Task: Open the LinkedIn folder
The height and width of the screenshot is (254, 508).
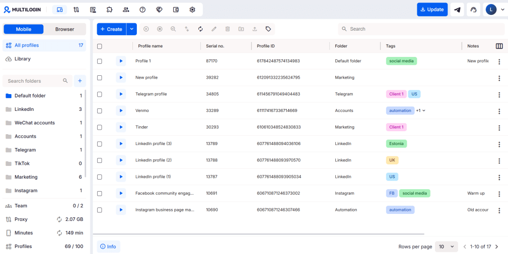Action: tap(44, 109)
